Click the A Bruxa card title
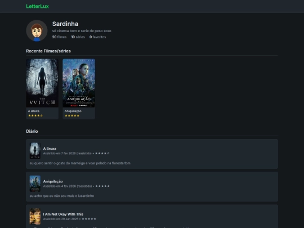Image resolution: width=304 pixels, height=228 pixels. pos(34,111)
